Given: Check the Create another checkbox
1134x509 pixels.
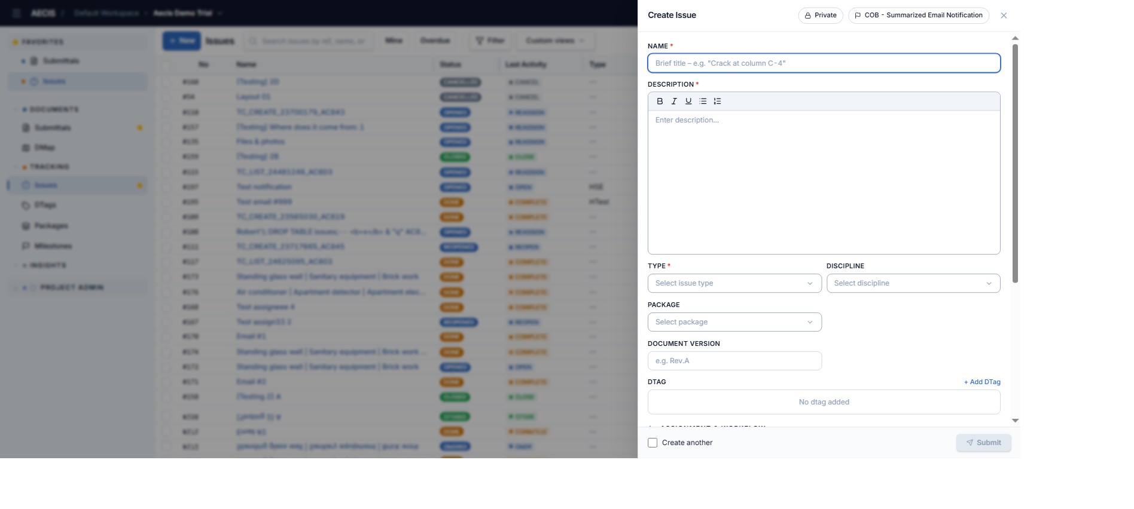Looking at the screenshot, I should [x=653, y=443].
